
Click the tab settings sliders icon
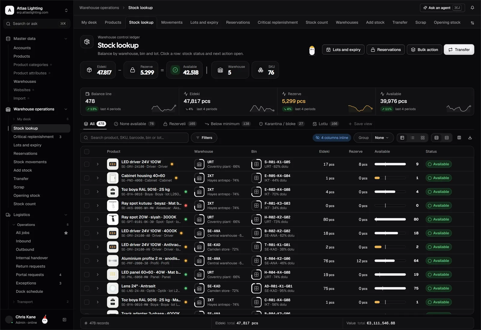[x=472, y=23]
